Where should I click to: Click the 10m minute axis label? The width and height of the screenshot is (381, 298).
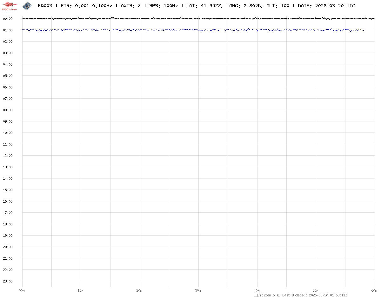pyautogui.click(x=81, y=290)
